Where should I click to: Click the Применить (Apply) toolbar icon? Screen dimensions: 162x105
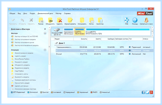pos(13,20)
